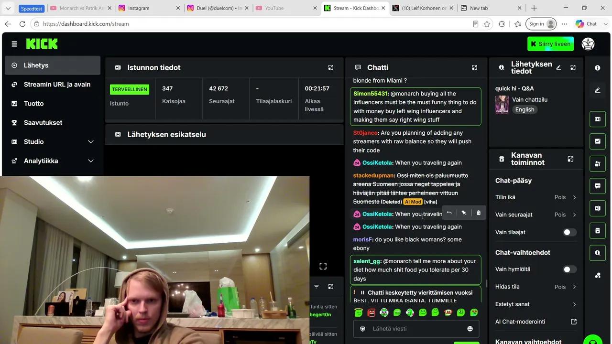Screen dimensions: 612x344
Task: Click the TERVEELLINEN status badge
Action: (130, 89)
